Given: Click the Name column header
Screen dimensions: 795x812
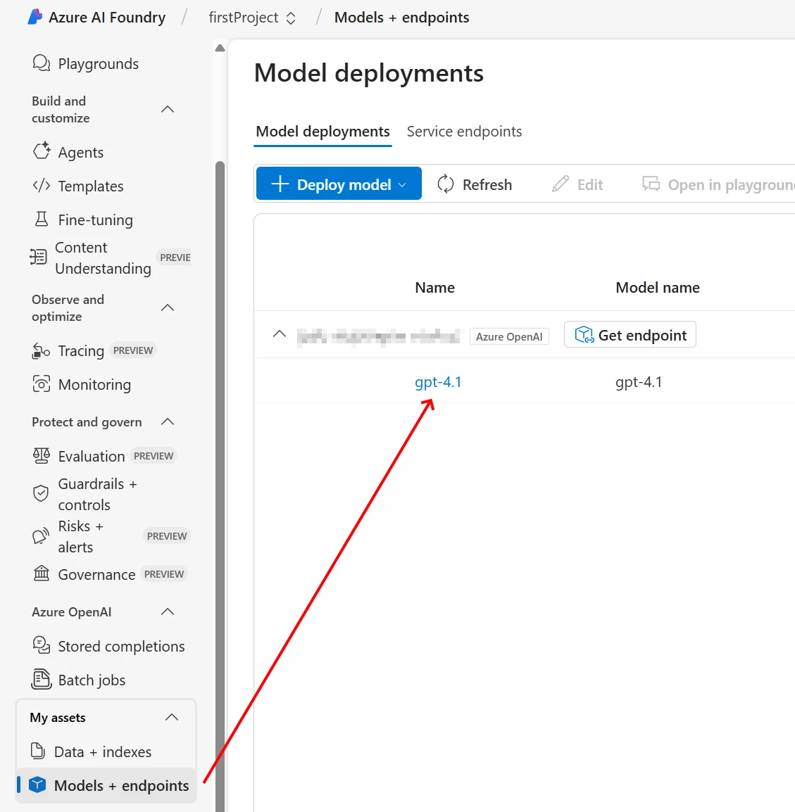Looking at the screenshot, I should click(434, 287).
